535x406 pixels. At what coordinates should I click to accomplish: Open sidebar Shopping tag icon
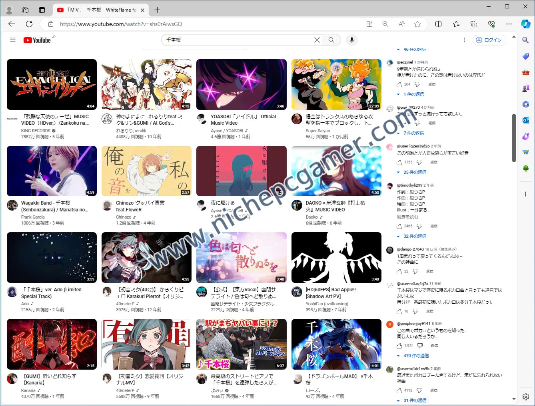click(x=526, y=56)
